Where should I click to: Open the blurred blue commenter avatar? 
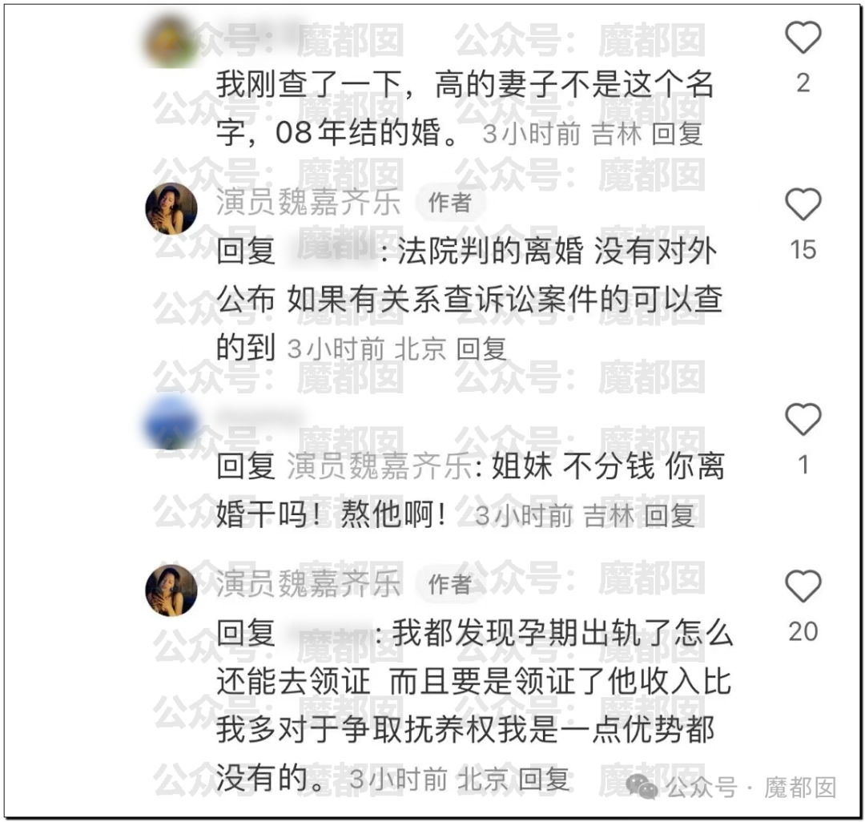pos(171,424)
